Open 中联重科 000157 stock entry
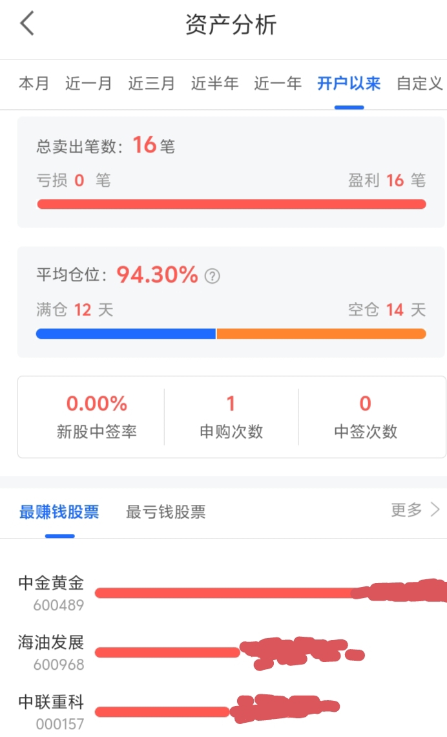This screenshot has height=737, width=447. [224, 712]
